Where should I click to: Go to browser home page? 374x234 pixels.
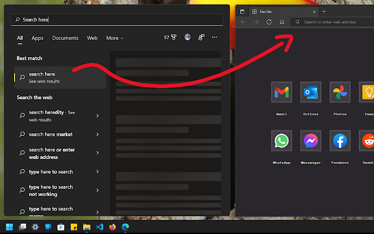tap(282, 22)
